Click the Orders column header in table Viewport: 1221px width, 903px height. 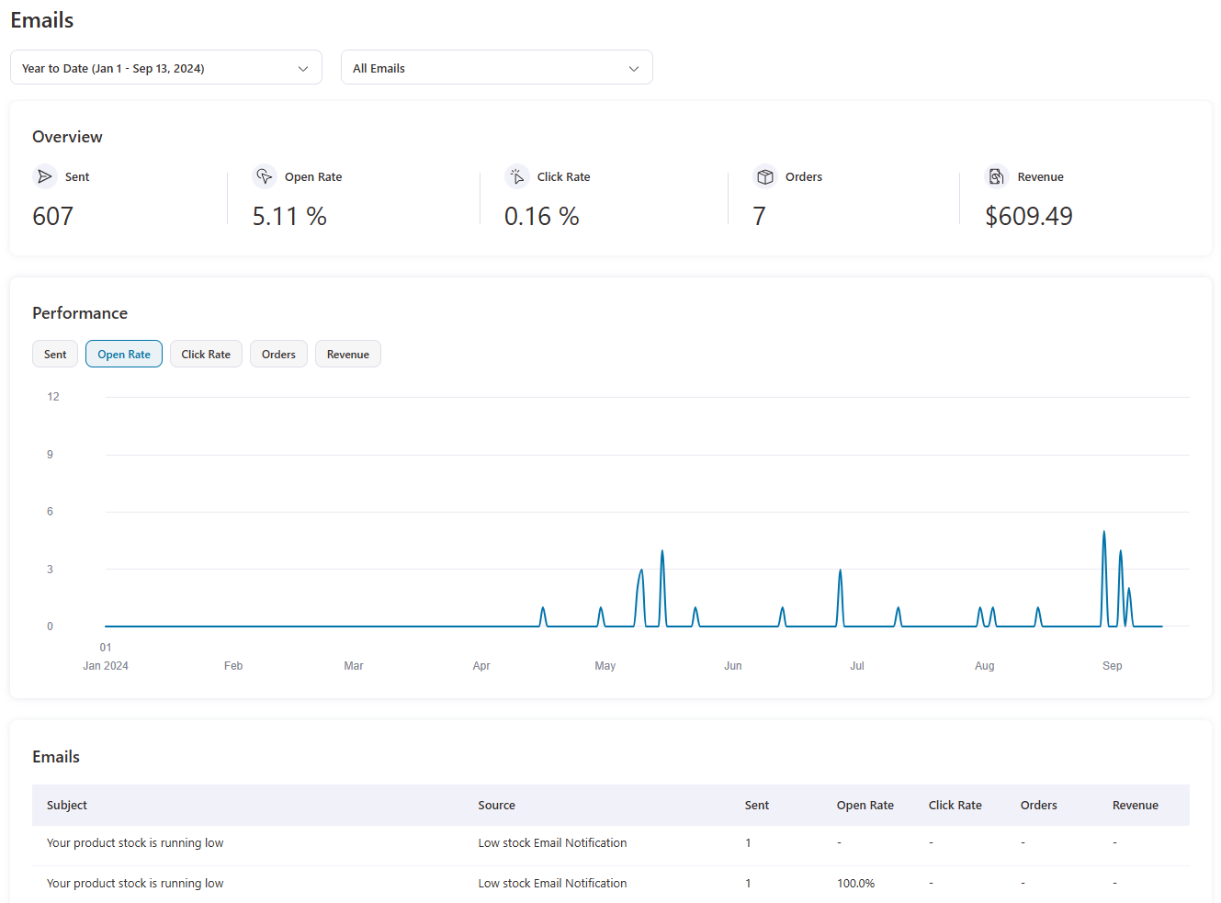1039,806
